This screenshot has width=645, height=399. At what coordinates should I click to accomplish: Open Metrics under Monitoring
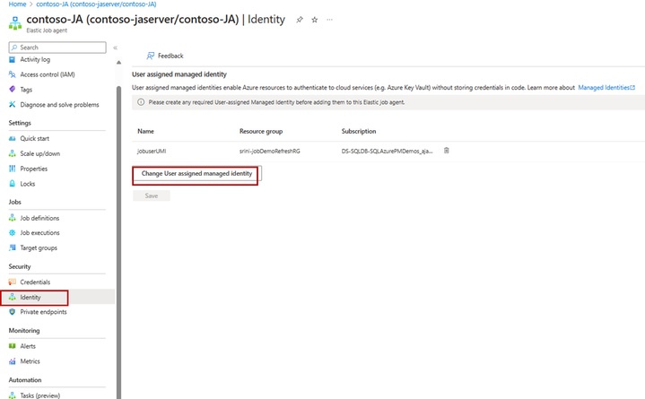pos(30,361)
